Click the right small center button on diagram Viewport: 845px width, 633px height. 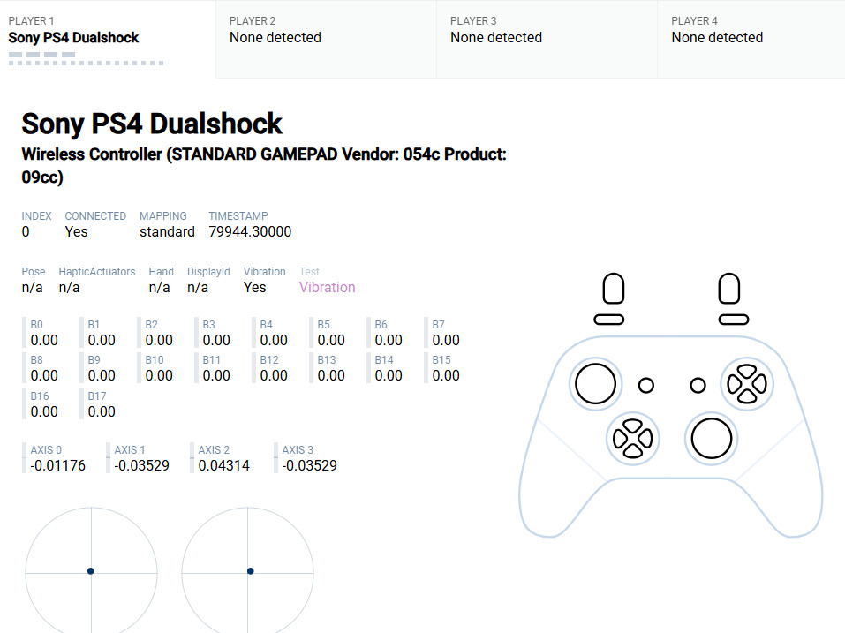point(698,385)
